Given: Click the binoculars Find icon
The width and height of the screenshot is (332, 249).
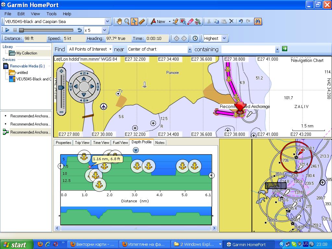Looking at the screenshot, I should pos(258,22).
